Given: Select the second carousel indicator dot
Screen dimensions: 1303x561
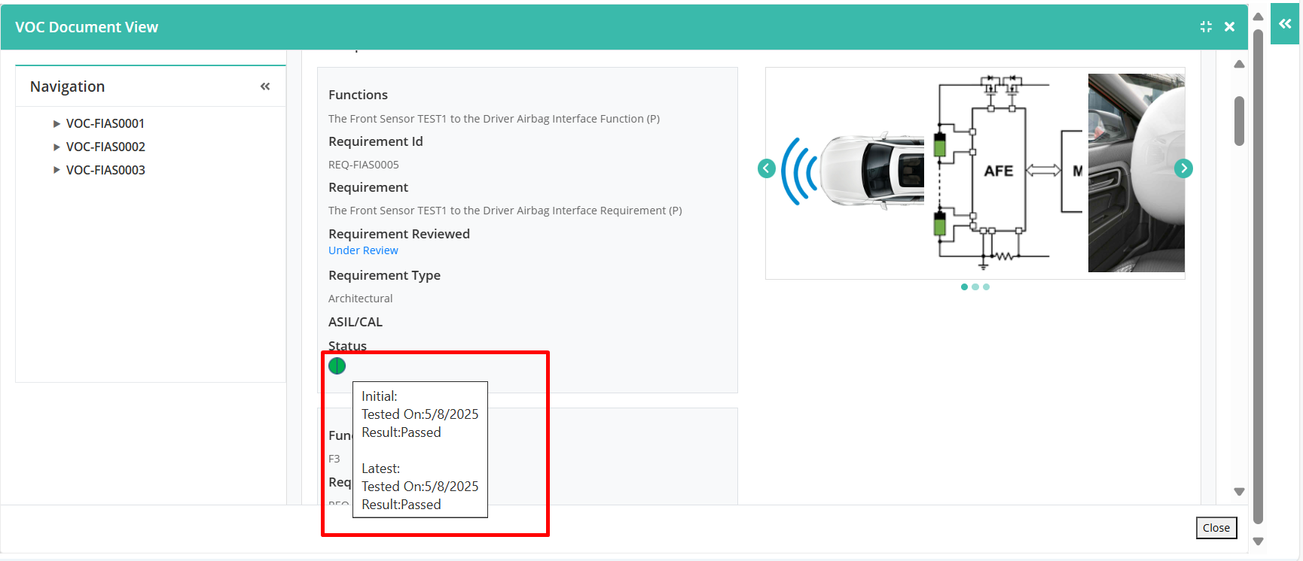Looking at the screenshot, I should click(975, 287).
